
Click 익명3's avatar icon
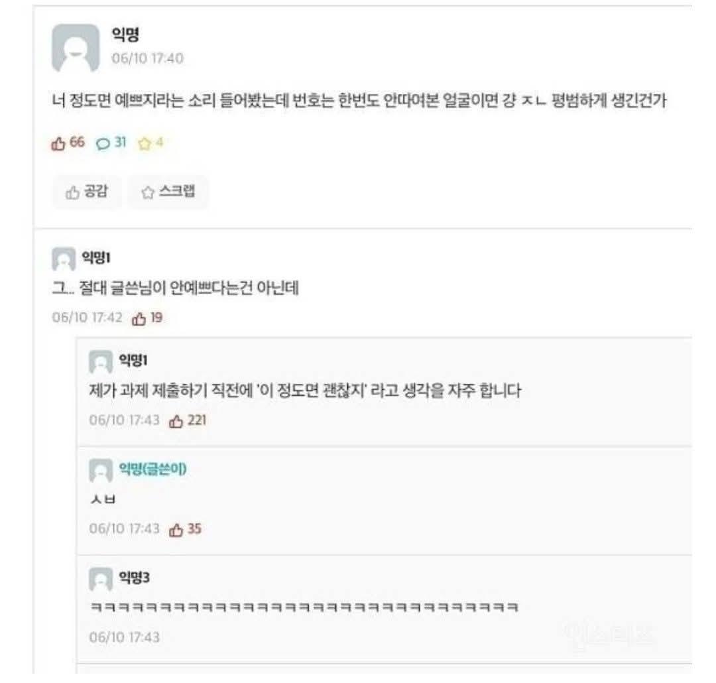click(x=101, y=579)
